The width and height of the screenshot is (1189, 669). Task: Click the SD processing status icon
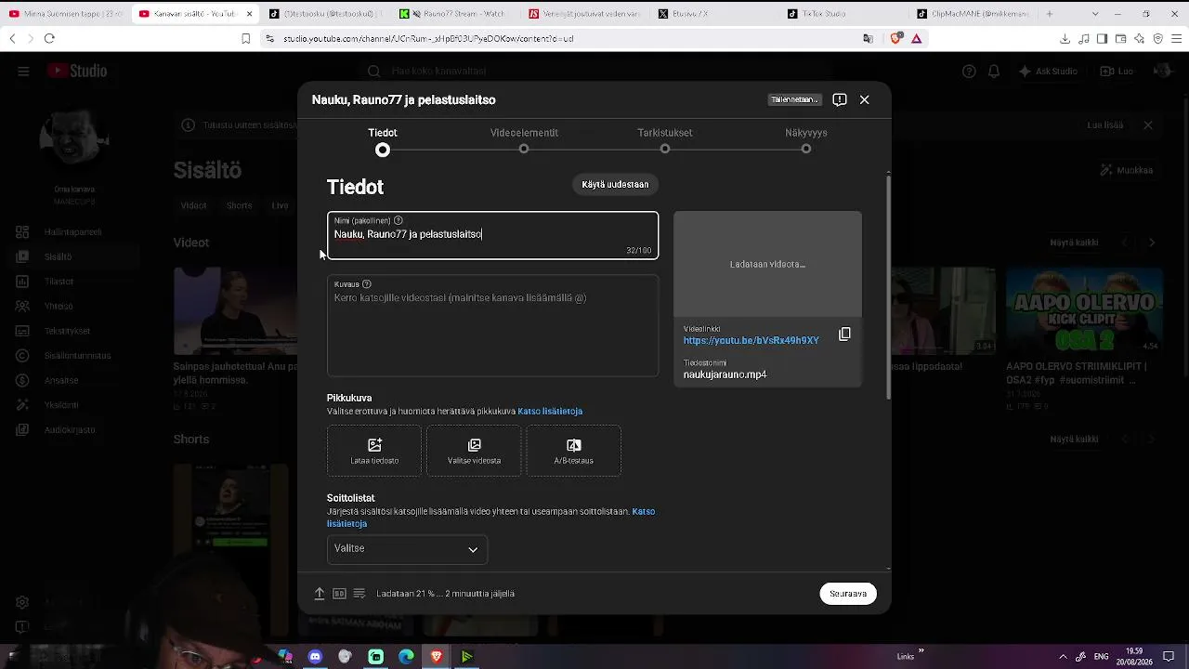coord(339,594)
